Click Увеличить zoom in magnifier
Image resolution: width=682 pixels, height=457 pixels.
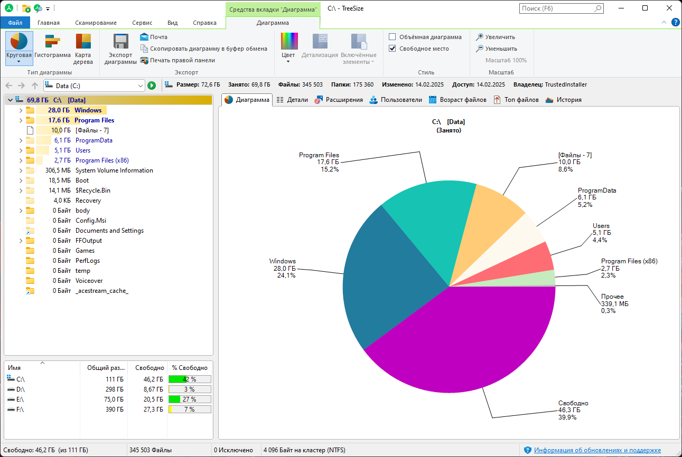tap(480, 37)
